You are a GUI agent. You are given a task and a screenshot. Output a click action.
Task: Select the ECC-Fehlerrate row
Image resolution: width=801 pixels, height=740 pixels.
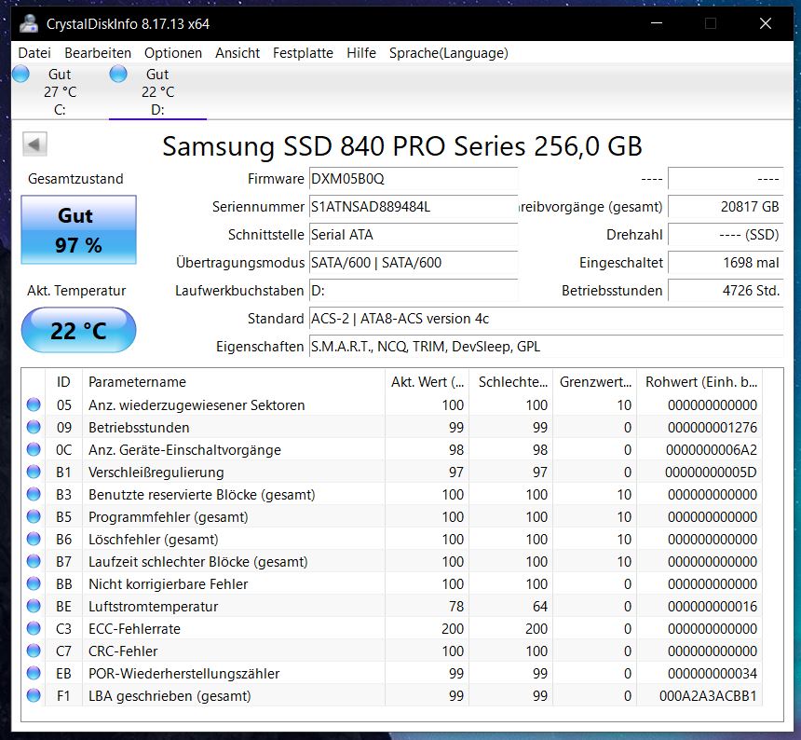point(393,628)
